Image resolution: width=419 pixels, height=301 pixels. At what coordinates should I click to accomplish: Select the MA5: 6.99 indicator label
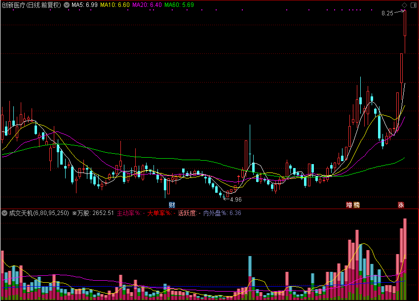point(84,5)
